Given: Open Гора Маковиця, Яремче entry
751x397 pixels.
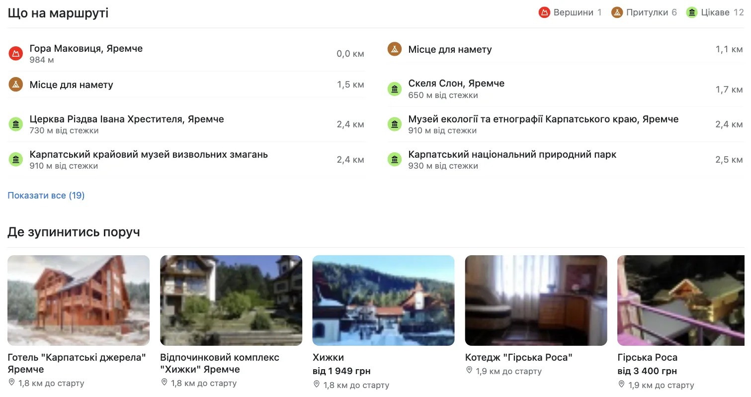Looking at the screenshot, I should point(86,49).
